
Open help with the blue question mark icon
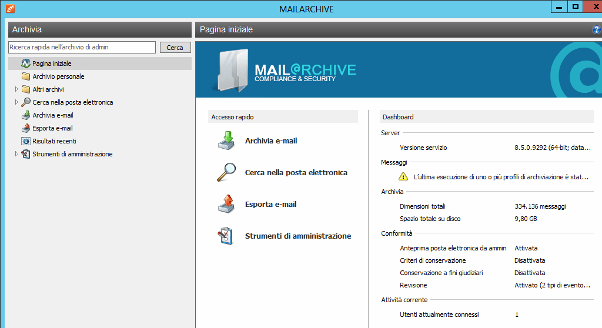pyautogui.click(x=596, y=29)
